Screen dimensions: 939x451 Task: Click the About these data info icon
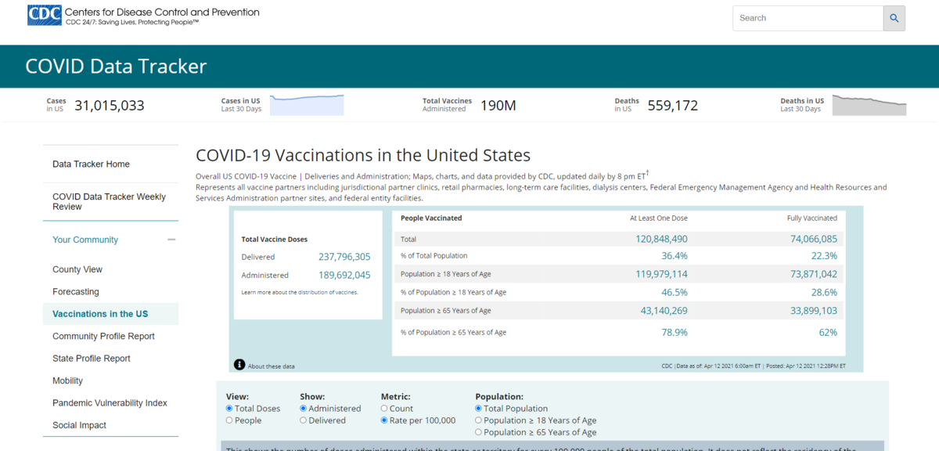tap(239, 365)
